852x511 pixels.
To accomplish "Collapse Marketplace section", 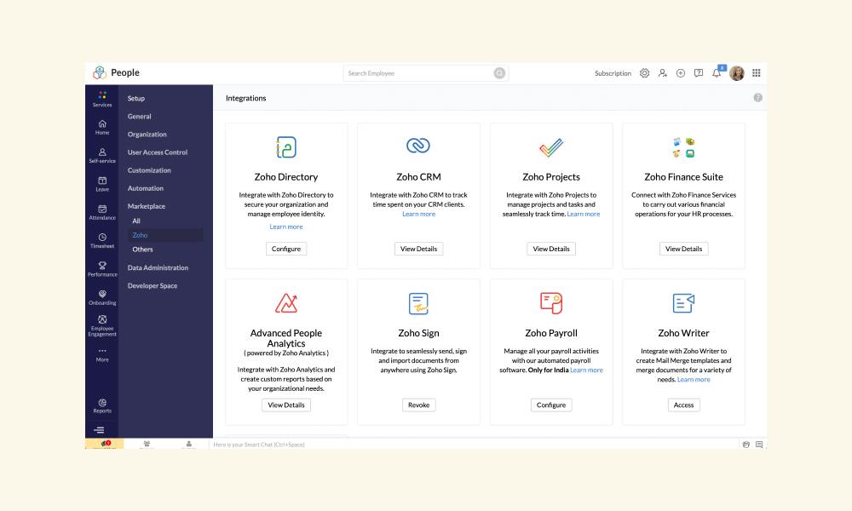I will coord(147,206).
